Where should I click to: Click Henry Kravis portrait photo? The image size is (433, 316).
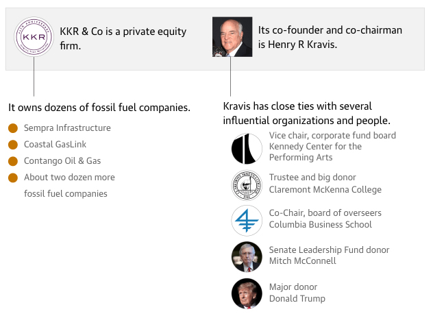click(x=232, y=37)
